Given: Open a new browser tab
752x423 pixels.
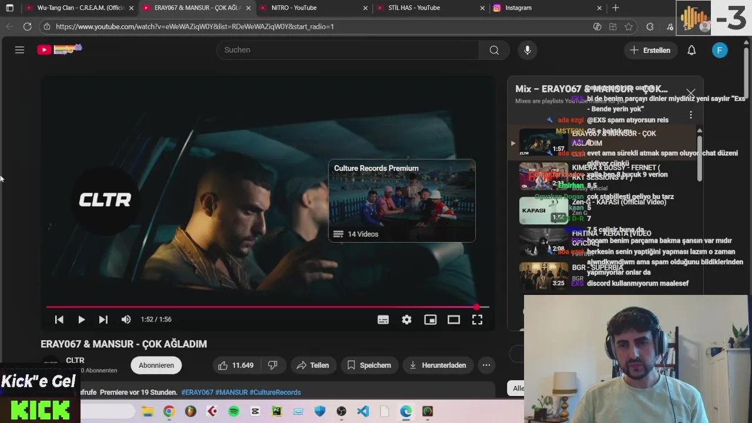Looking at the screenshot, I should pos(615,8).
